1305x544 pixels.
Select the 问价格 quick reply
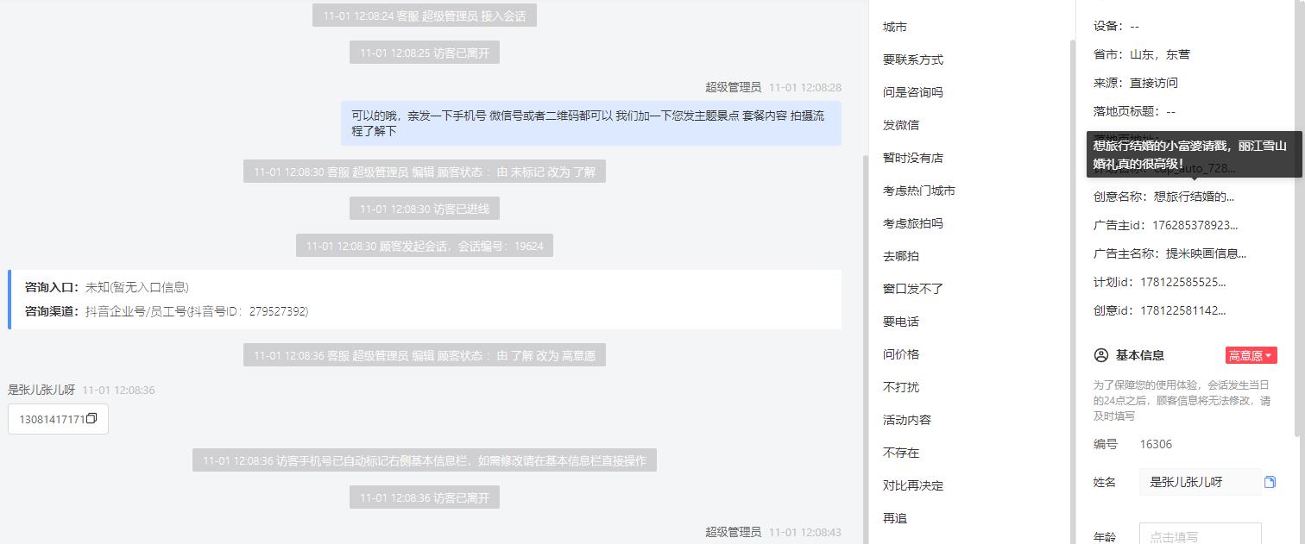tap(901, 354)
